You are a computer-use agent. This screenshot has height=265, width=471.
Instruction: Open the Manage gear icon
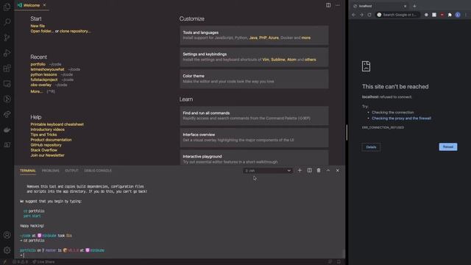(7, 250)
